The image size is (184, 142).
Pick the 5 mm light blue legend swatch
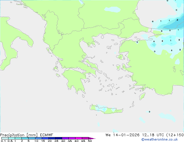click(32, 138)
